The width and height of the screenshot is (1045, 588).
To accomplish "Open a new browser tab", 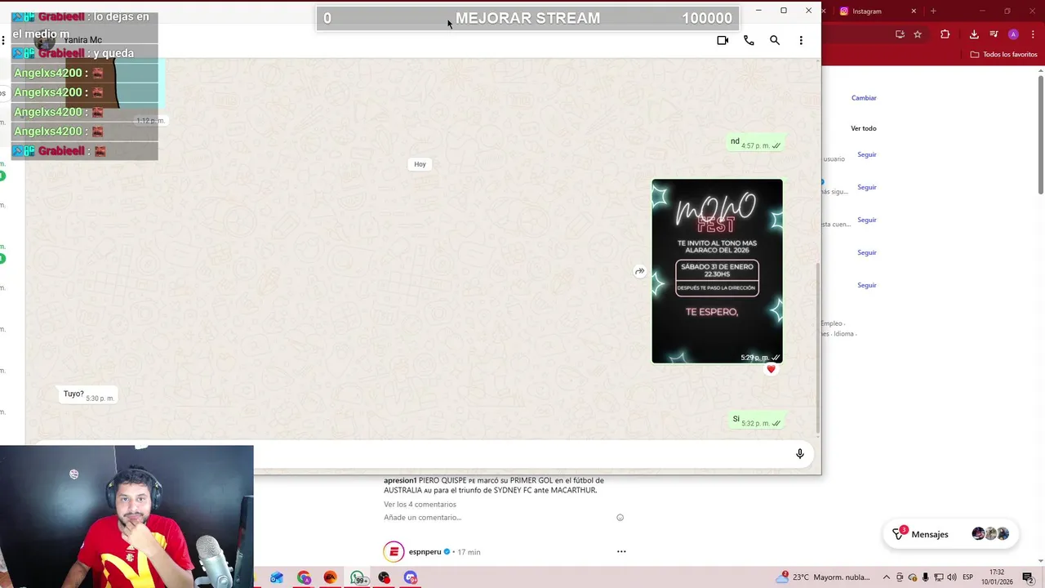I will 933,11.
